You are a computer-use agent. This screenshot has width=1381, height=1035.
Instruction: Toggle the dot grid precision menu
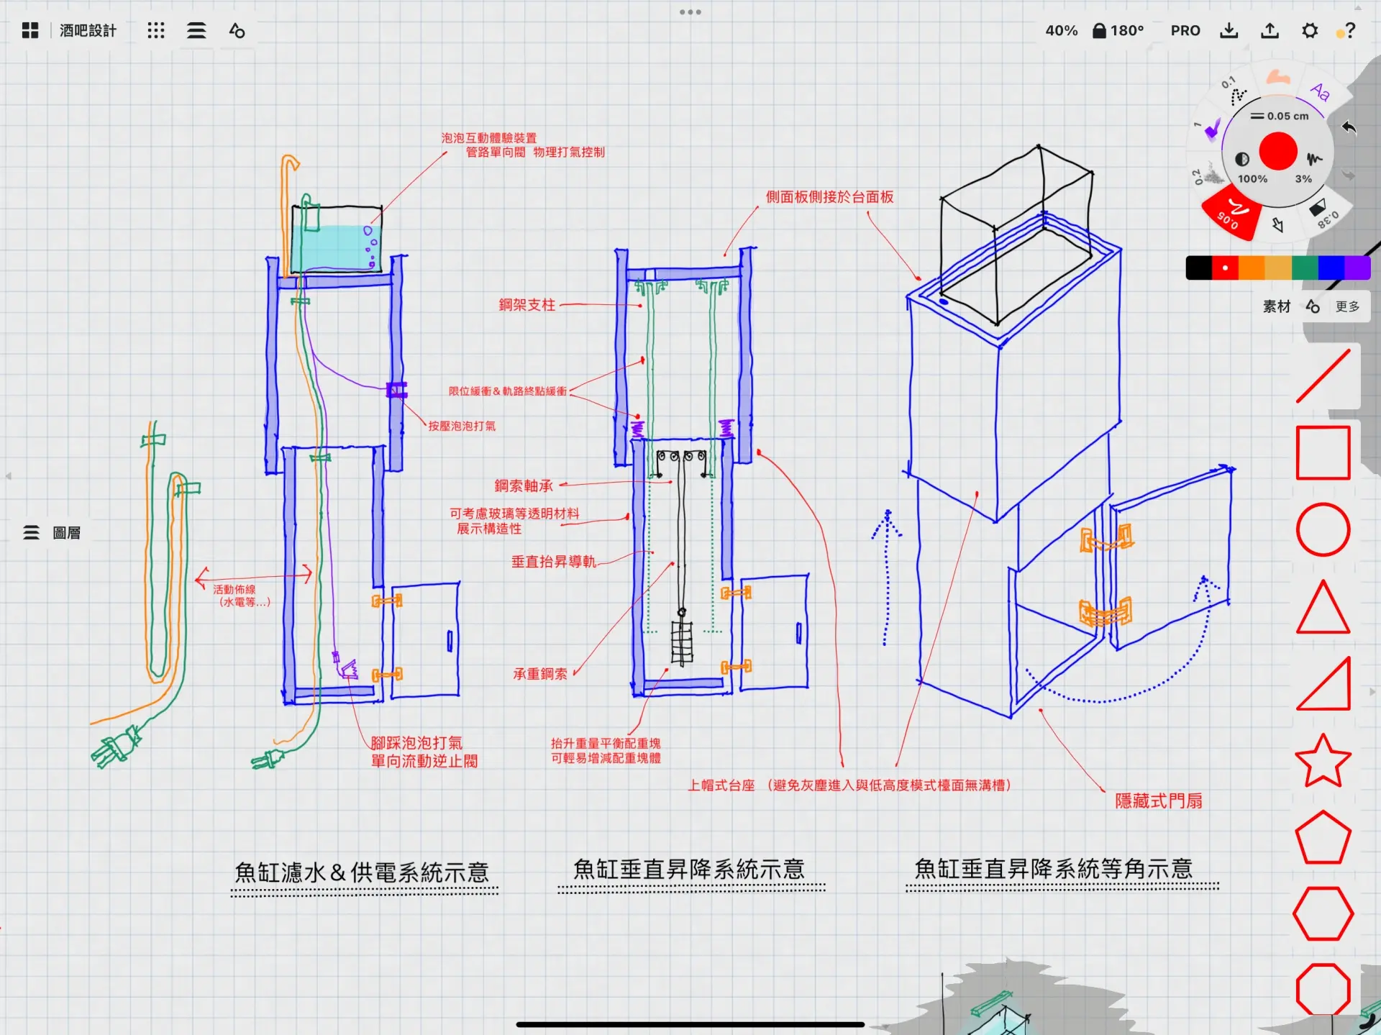156,30
